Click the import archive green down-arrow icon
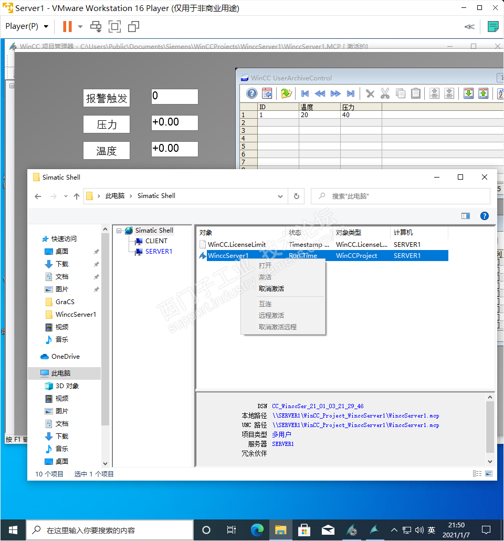 click(468, 93)
